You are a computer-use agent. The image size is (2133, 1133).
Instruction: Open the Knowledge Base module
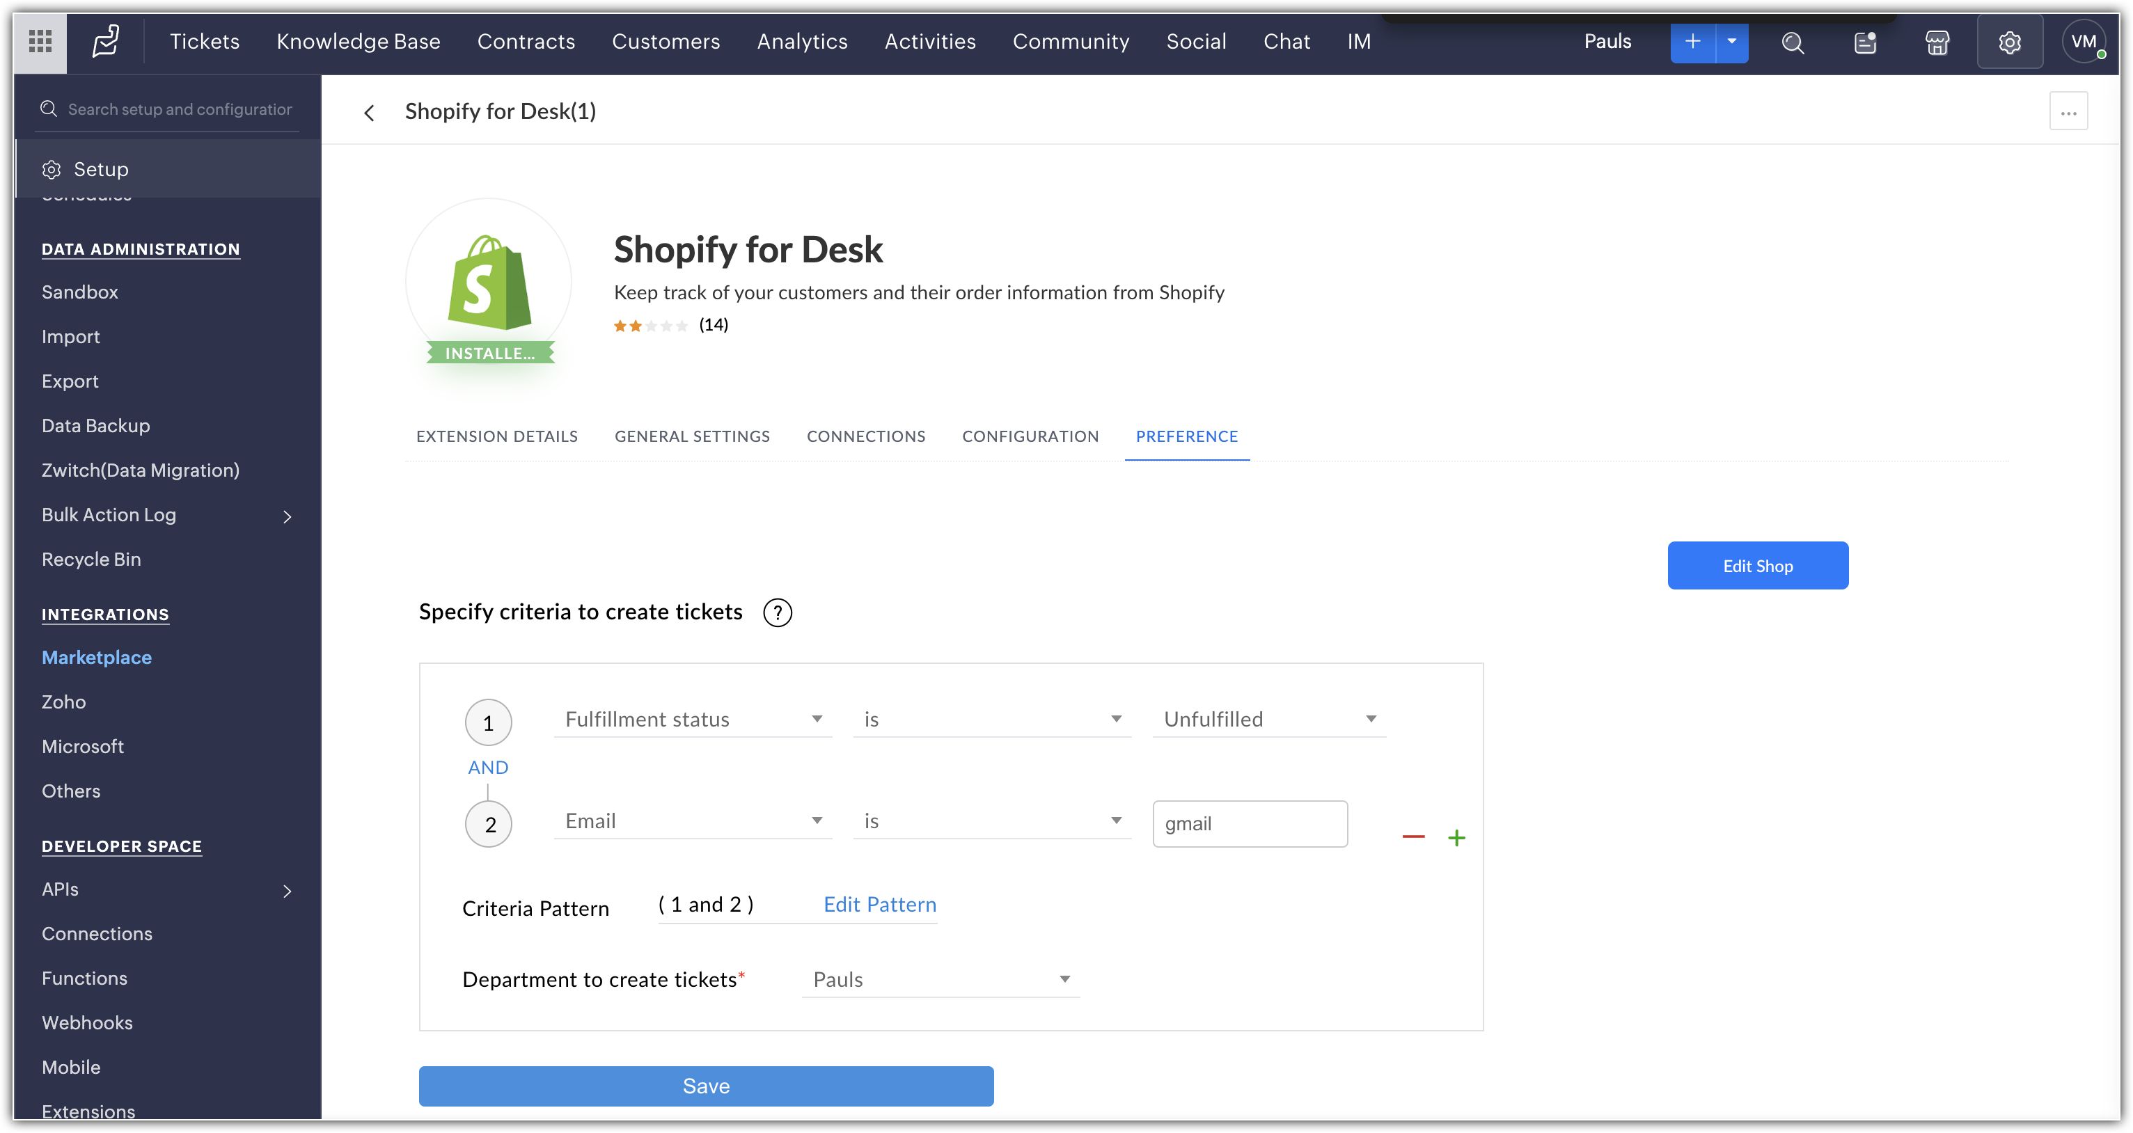[x=359, y=41]
